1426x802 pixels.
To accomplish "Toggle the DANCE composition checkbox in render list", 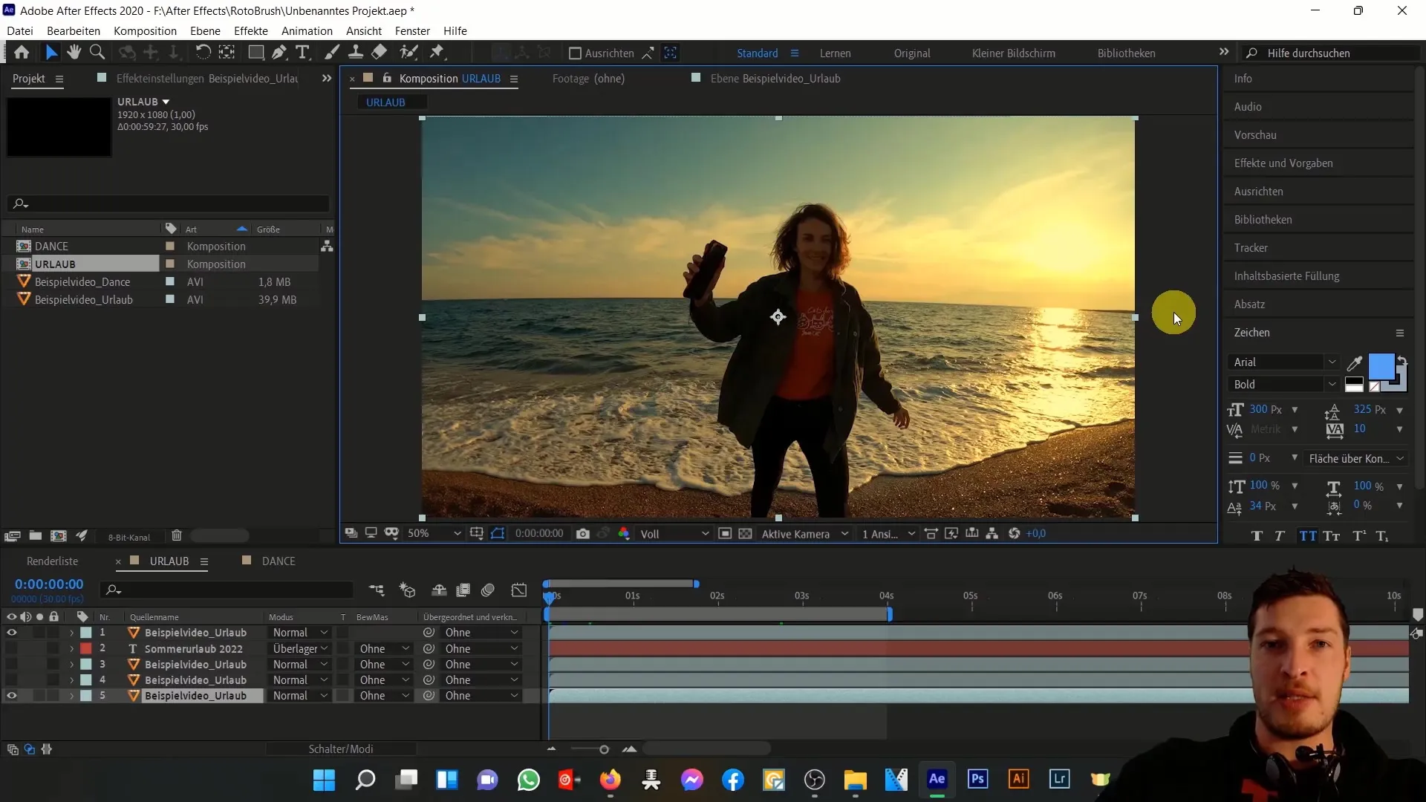I will tap(247, 560).
